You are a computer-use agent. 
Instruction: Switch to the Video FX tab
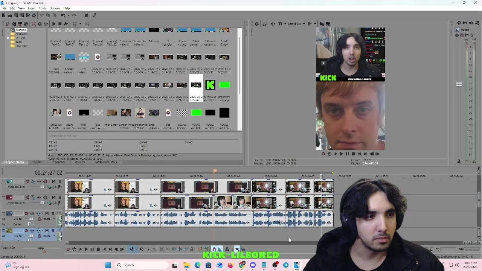tap(80, 162)
